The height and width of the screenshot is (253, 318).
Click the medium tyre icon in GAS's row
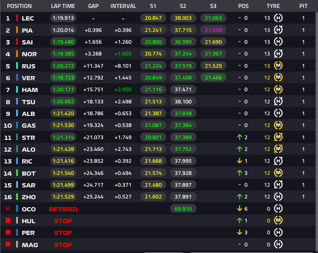click(278, 125)
